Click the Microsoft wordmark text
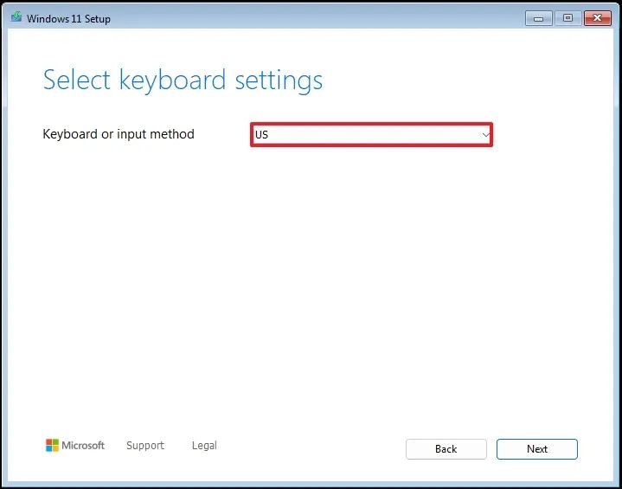 (x=83, y=446)
